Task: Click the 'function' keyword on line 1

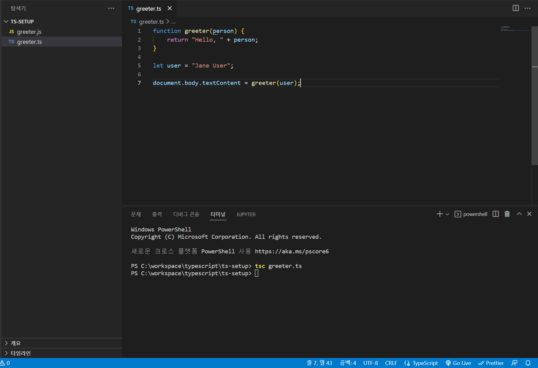Action: (x=167, y=31)
